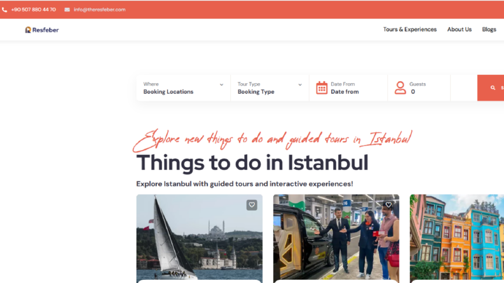Click the handwritten Explore new things tagline

tap(273, 140)
